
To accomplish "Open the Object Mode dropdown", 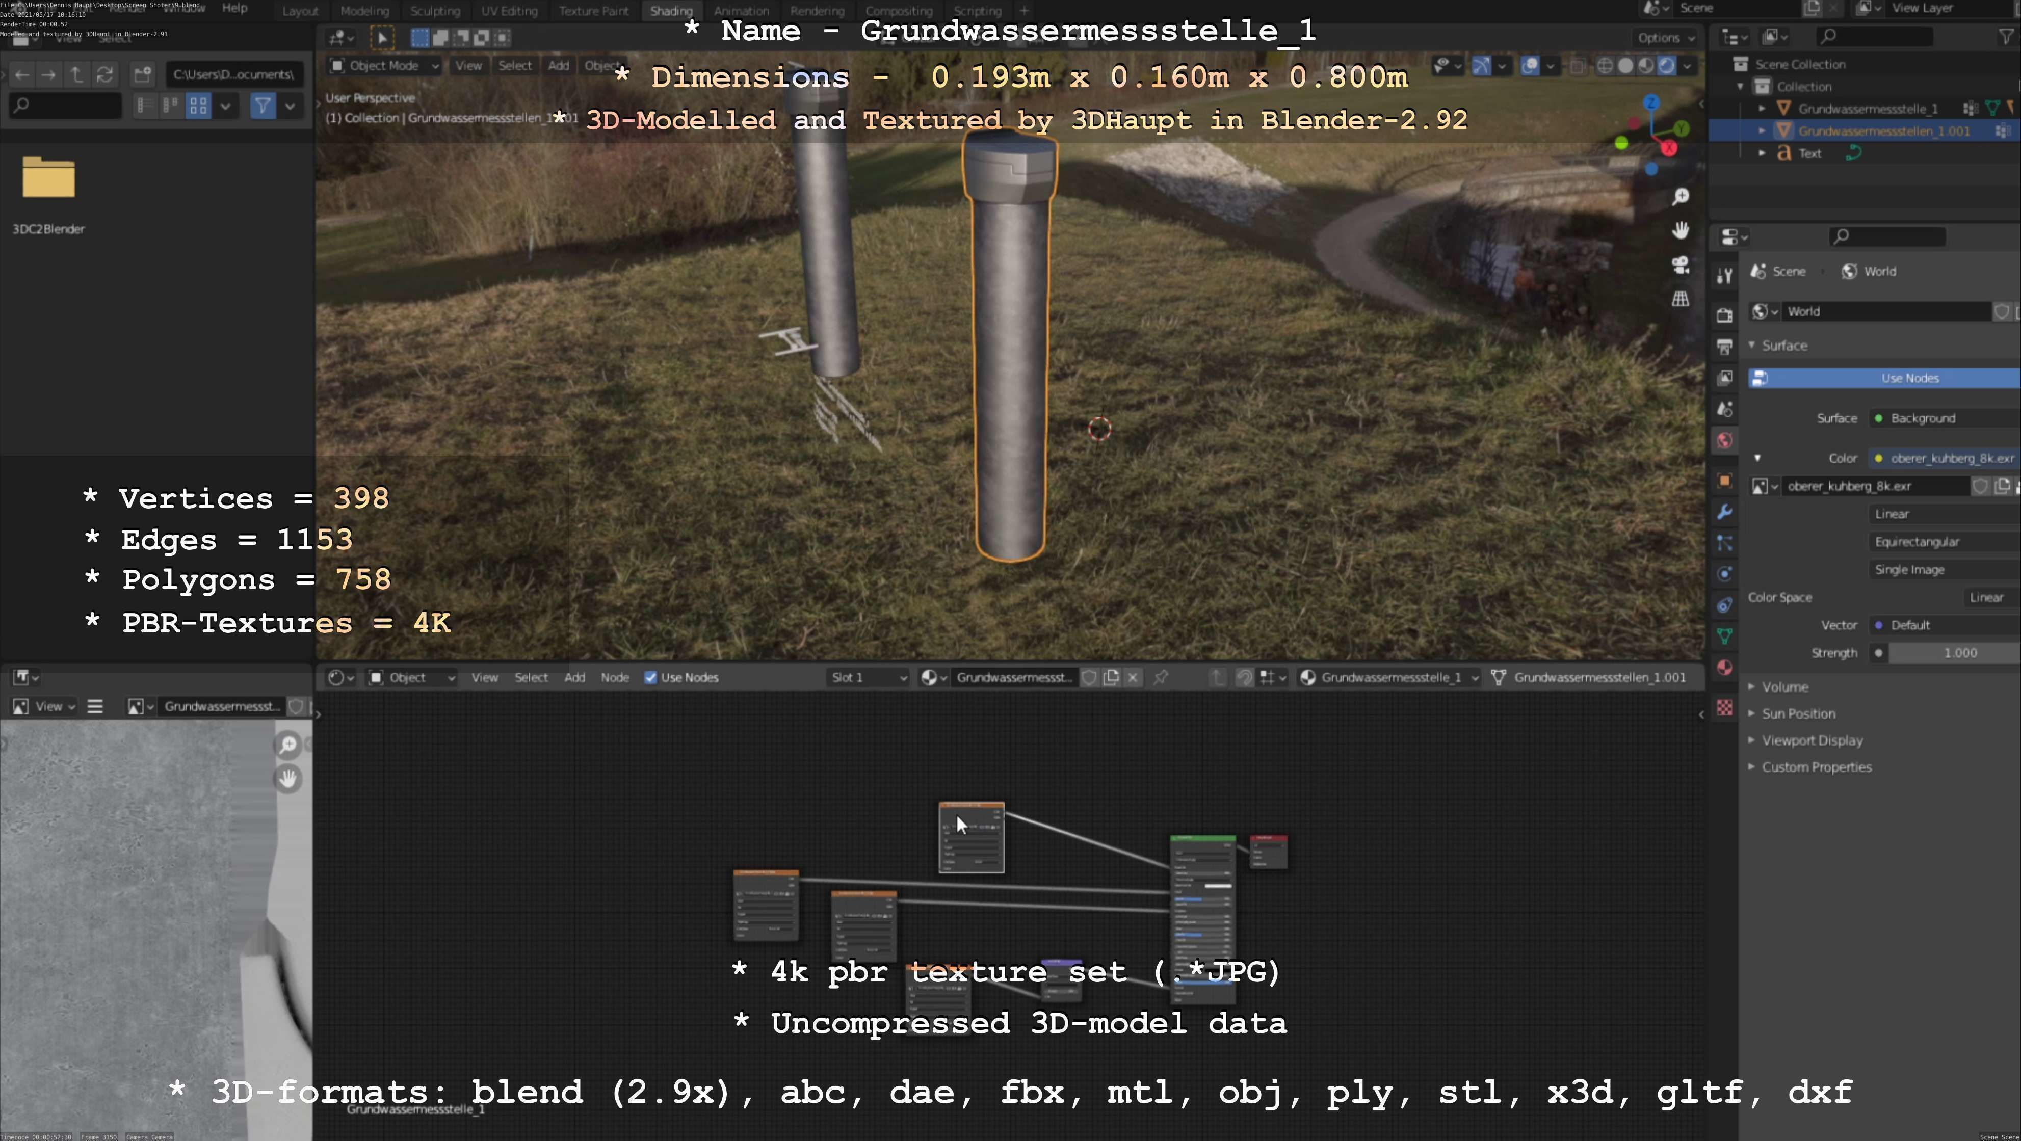I will tap(384, 66).
